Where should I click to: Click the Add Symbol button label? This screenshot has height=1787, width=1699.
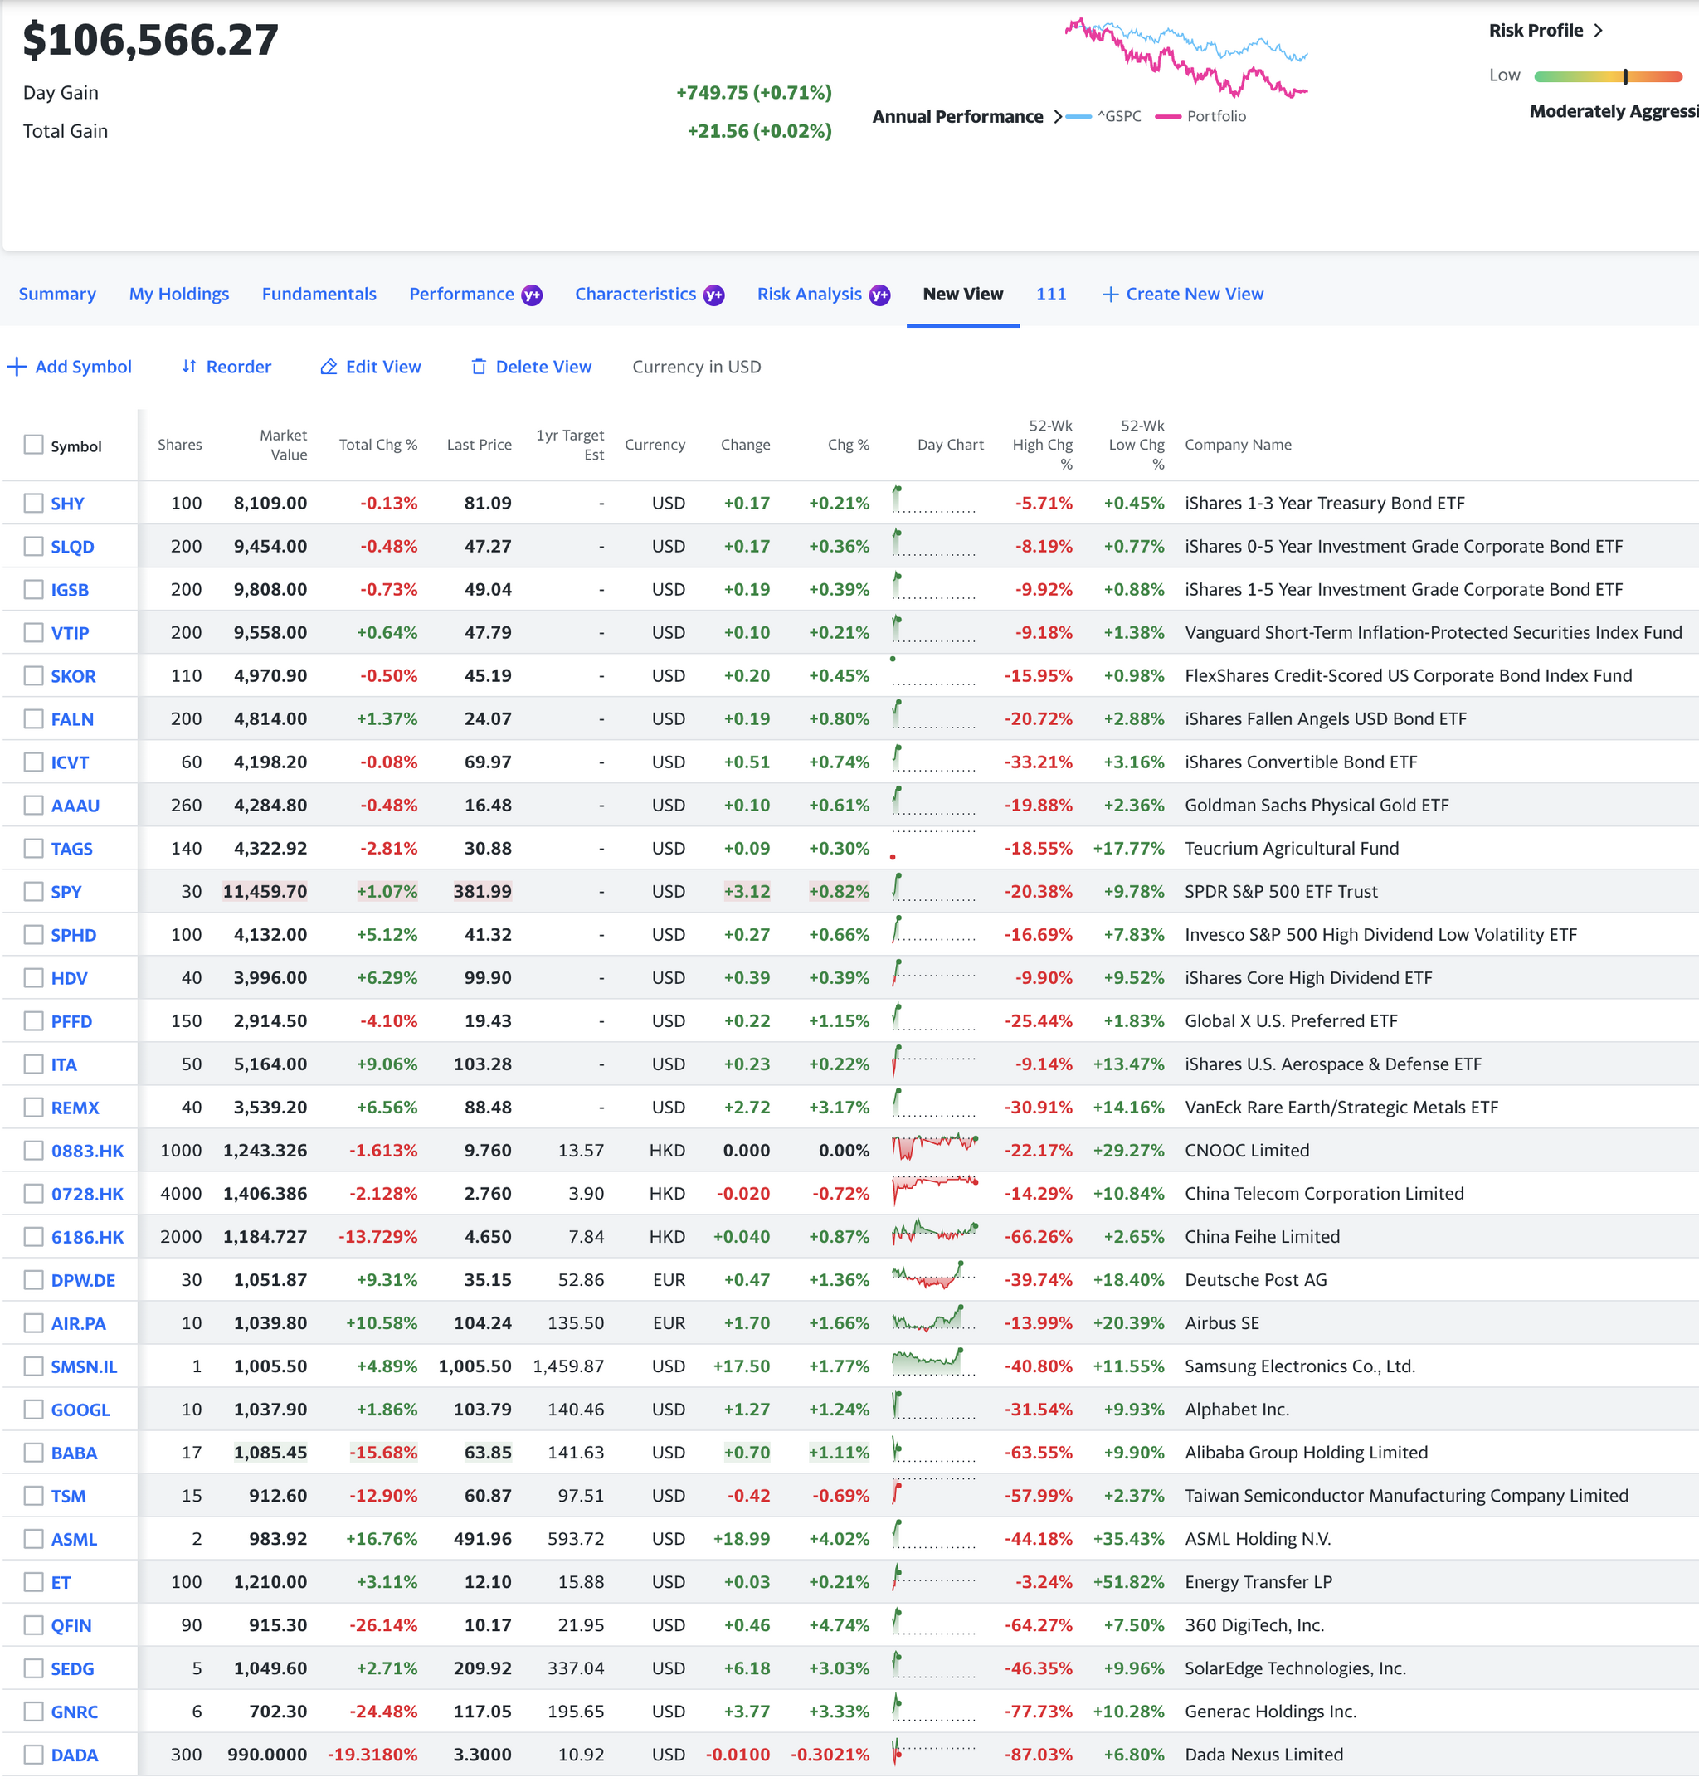(x=83, y=367)
